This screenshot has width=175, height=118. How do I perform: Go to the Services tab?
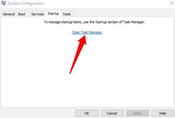click(x=37, y=14)
